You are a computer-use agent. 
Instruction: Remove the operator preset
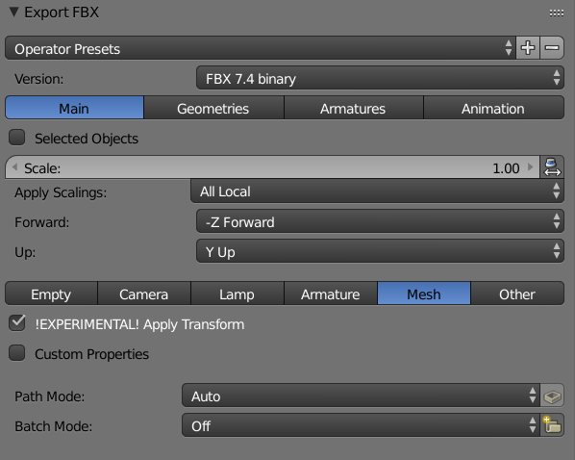pos(552,48)
